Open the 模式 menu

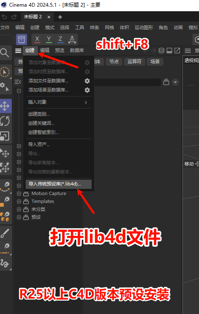[x=49, y=27]
